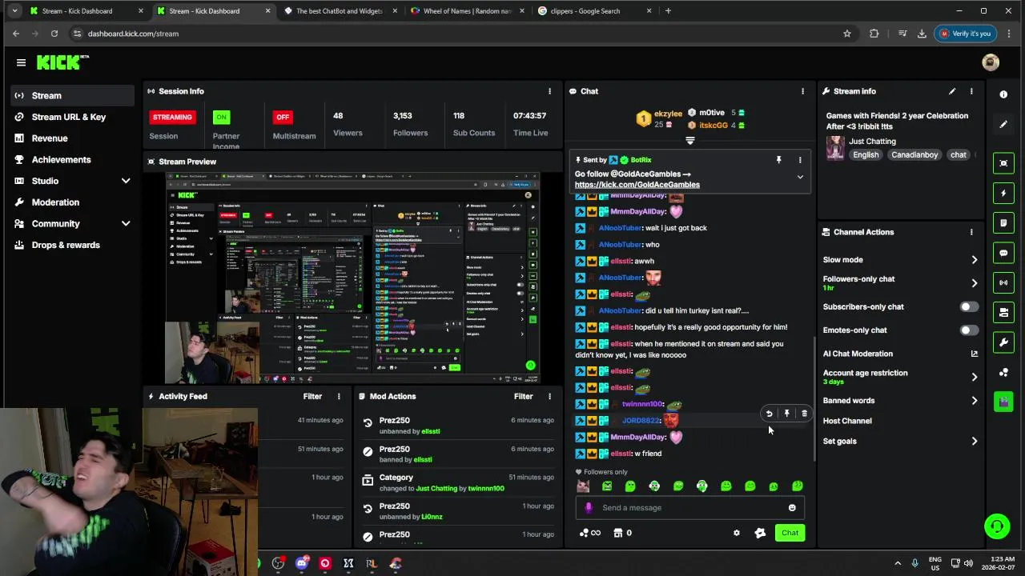1025x576 pixels.
Task: Open Channel Actions three-dot menu
Action: pyautogui.click(x=971, y=232)
